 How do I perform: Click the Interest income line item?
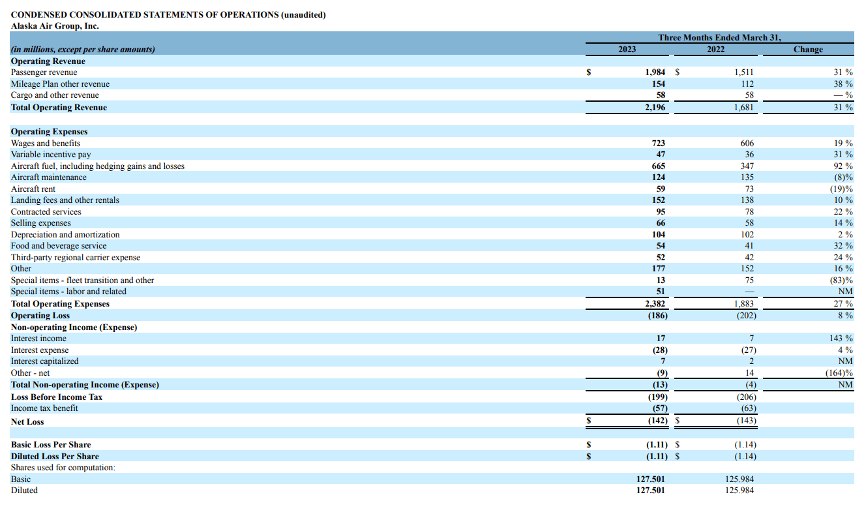[x=37, y=338]
